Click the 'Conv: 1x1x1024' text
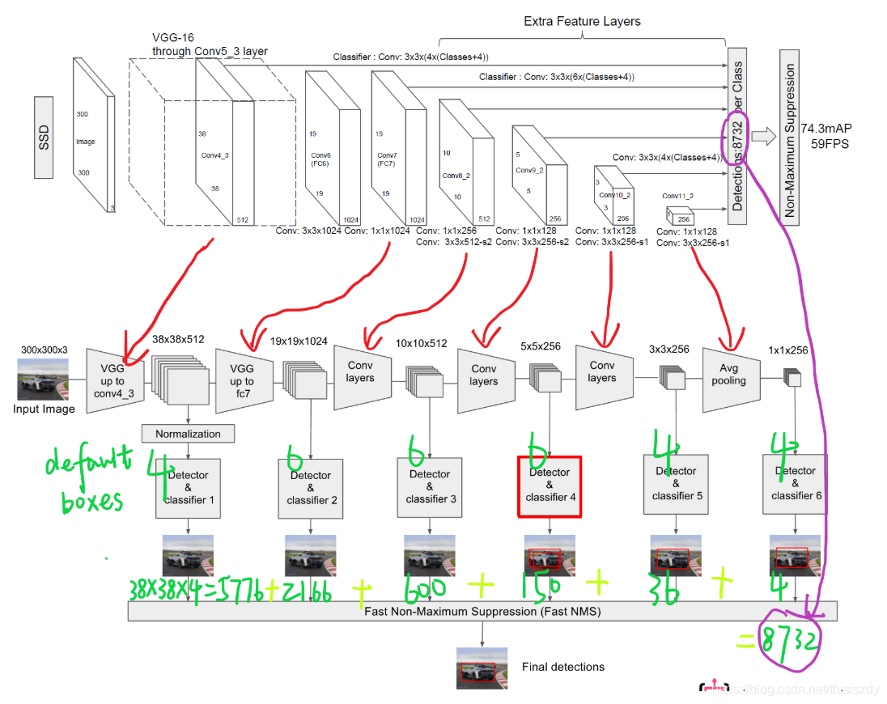Screen dimensions: 887x704 click(x=377, y=231)
